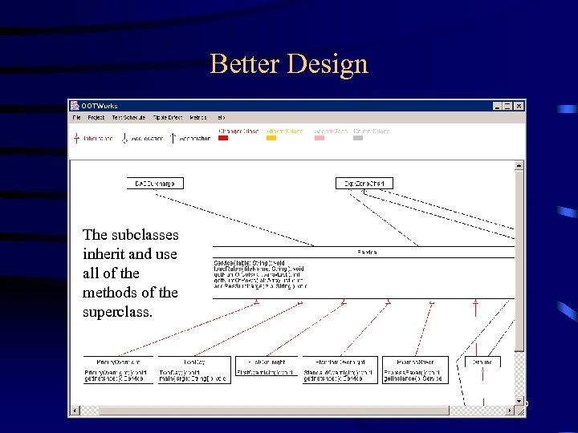The image size is (578, 433).
Task: Click the main(args: String[]) method in TwoDay
Action: click(193, 378)
